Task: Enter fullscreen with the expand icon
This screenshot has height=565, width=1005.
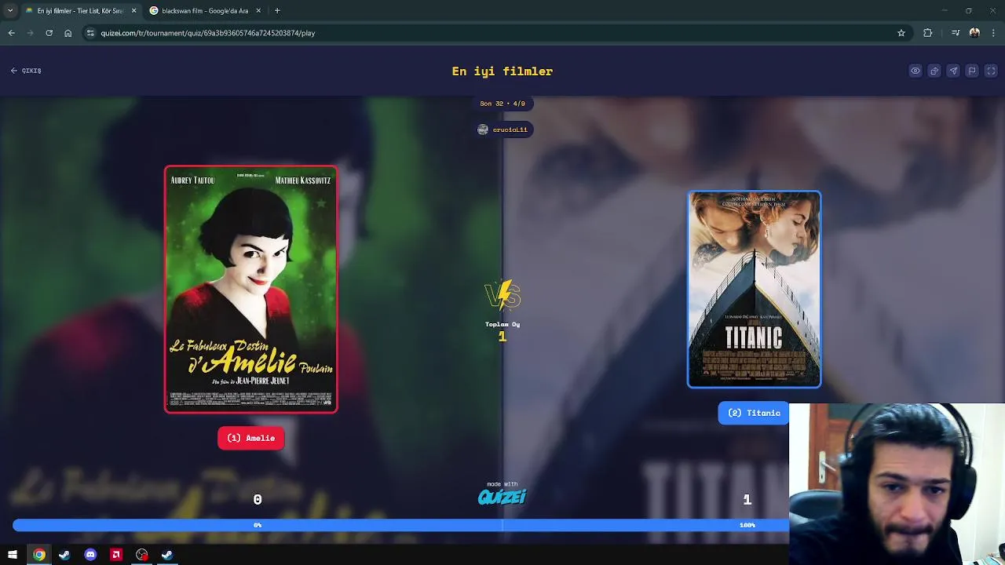Action: [991, 71]
